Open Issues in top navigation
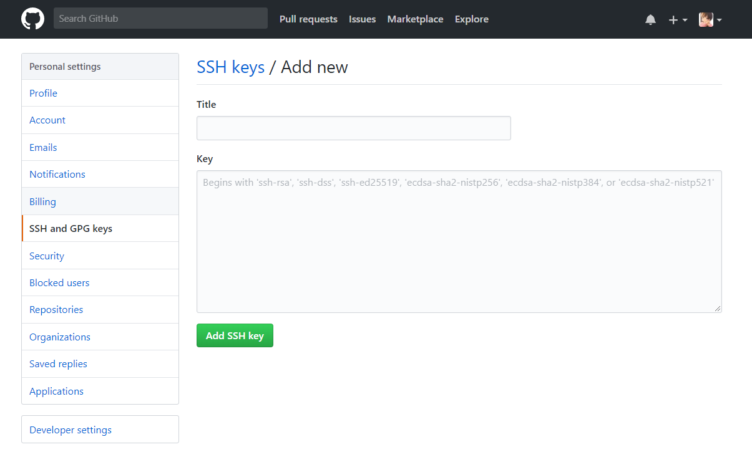752x452 pixels. [362, 19]
